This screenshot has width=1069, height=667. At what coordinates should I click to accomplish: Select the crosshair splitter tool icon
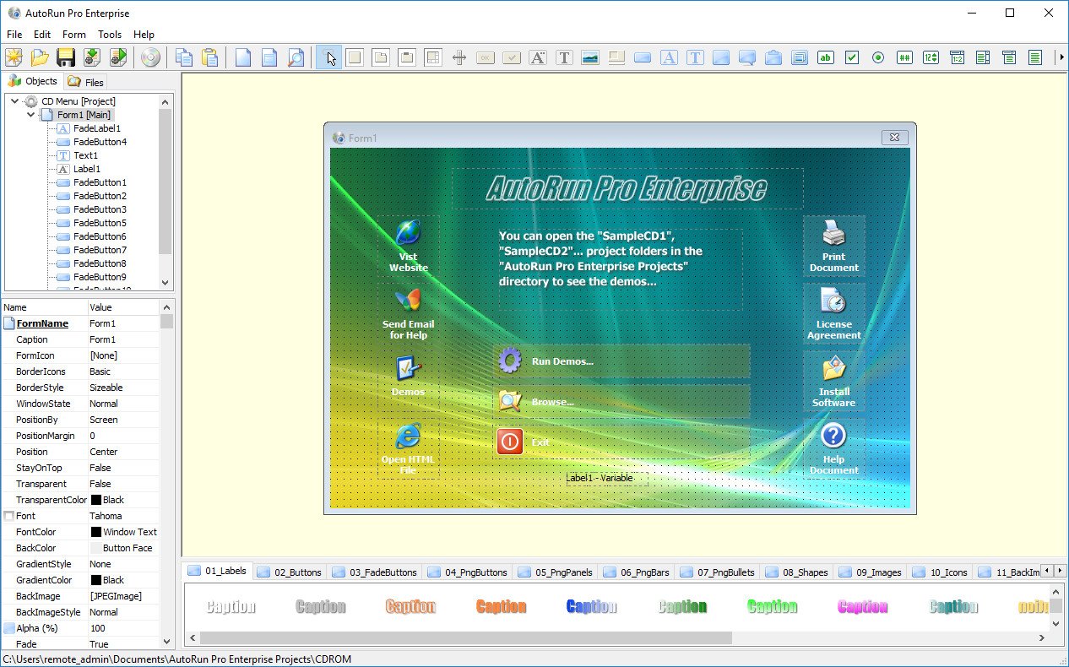point(459,57)
